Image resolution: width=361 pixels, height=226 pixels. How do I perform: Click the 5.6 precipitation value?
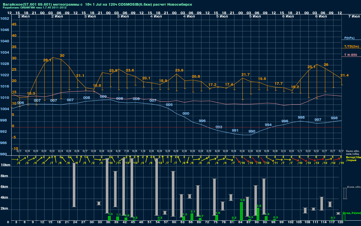[243, 200]
